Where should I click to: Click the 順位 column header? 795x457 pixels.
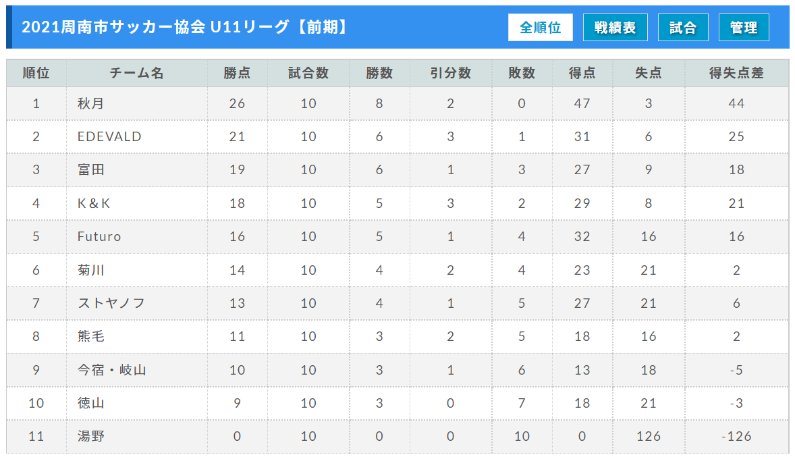coord(36,73)
